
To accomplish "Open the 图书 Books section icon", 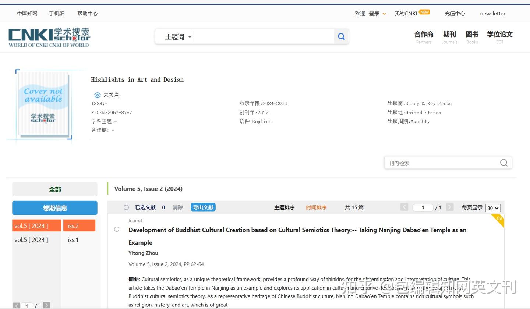I will pyautogui.click(x=472, y=37).
